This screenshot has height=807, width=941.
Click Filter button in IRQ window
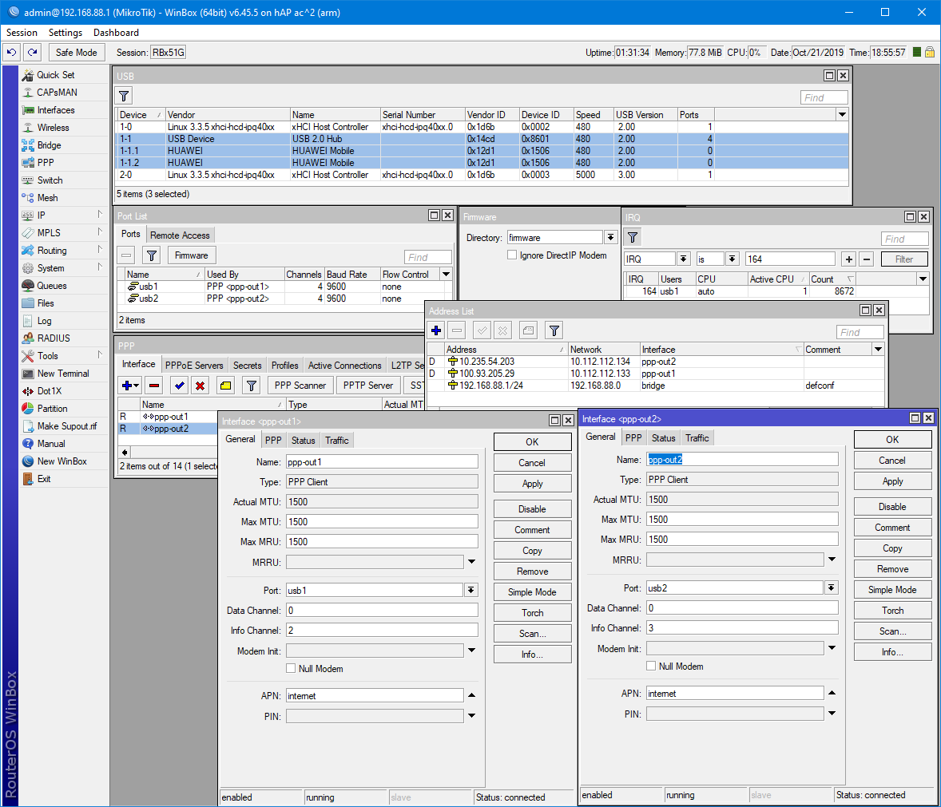903,259
